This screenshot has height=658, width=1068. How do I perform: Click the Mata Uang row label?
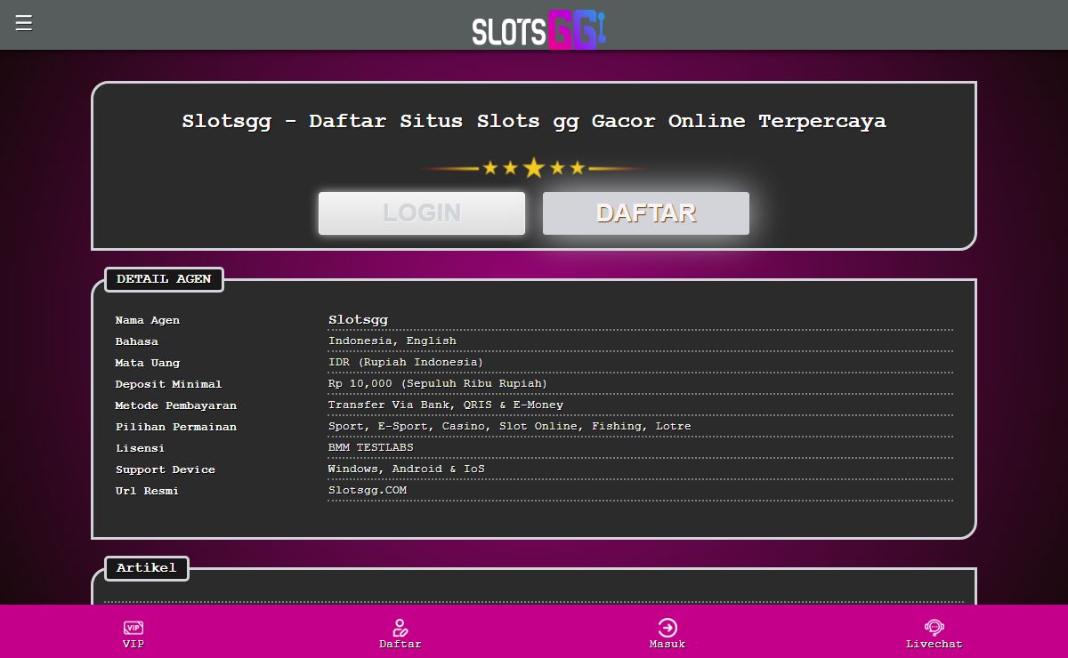[x=148, y=363]
